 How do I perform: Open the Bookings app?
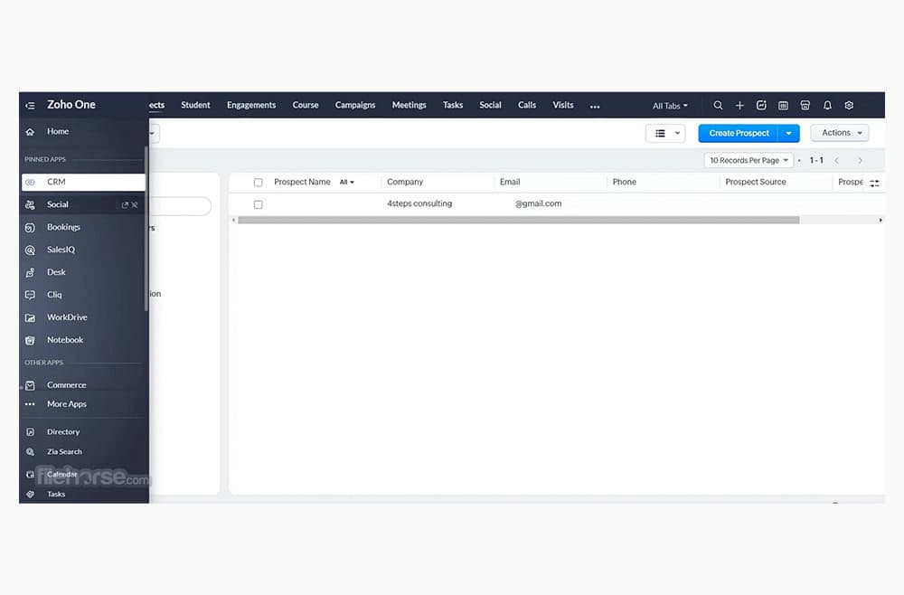(x=63, y=227)
